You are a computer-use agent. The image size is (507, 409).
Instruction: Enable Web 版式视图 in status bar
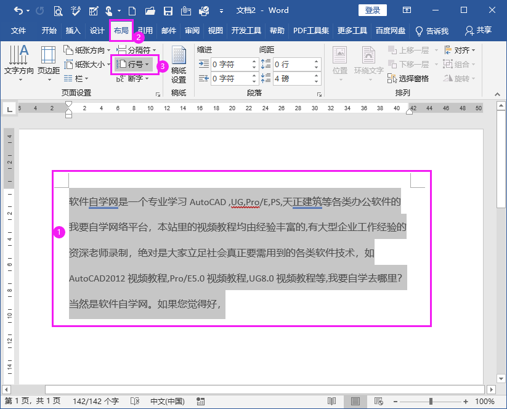click(378, 400)
